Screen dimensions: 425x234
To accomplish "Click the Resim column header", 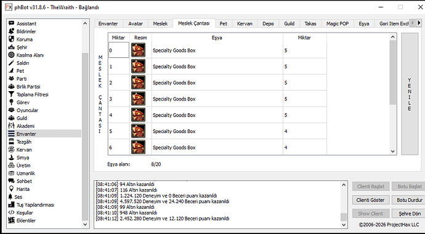I will [140, 38].
